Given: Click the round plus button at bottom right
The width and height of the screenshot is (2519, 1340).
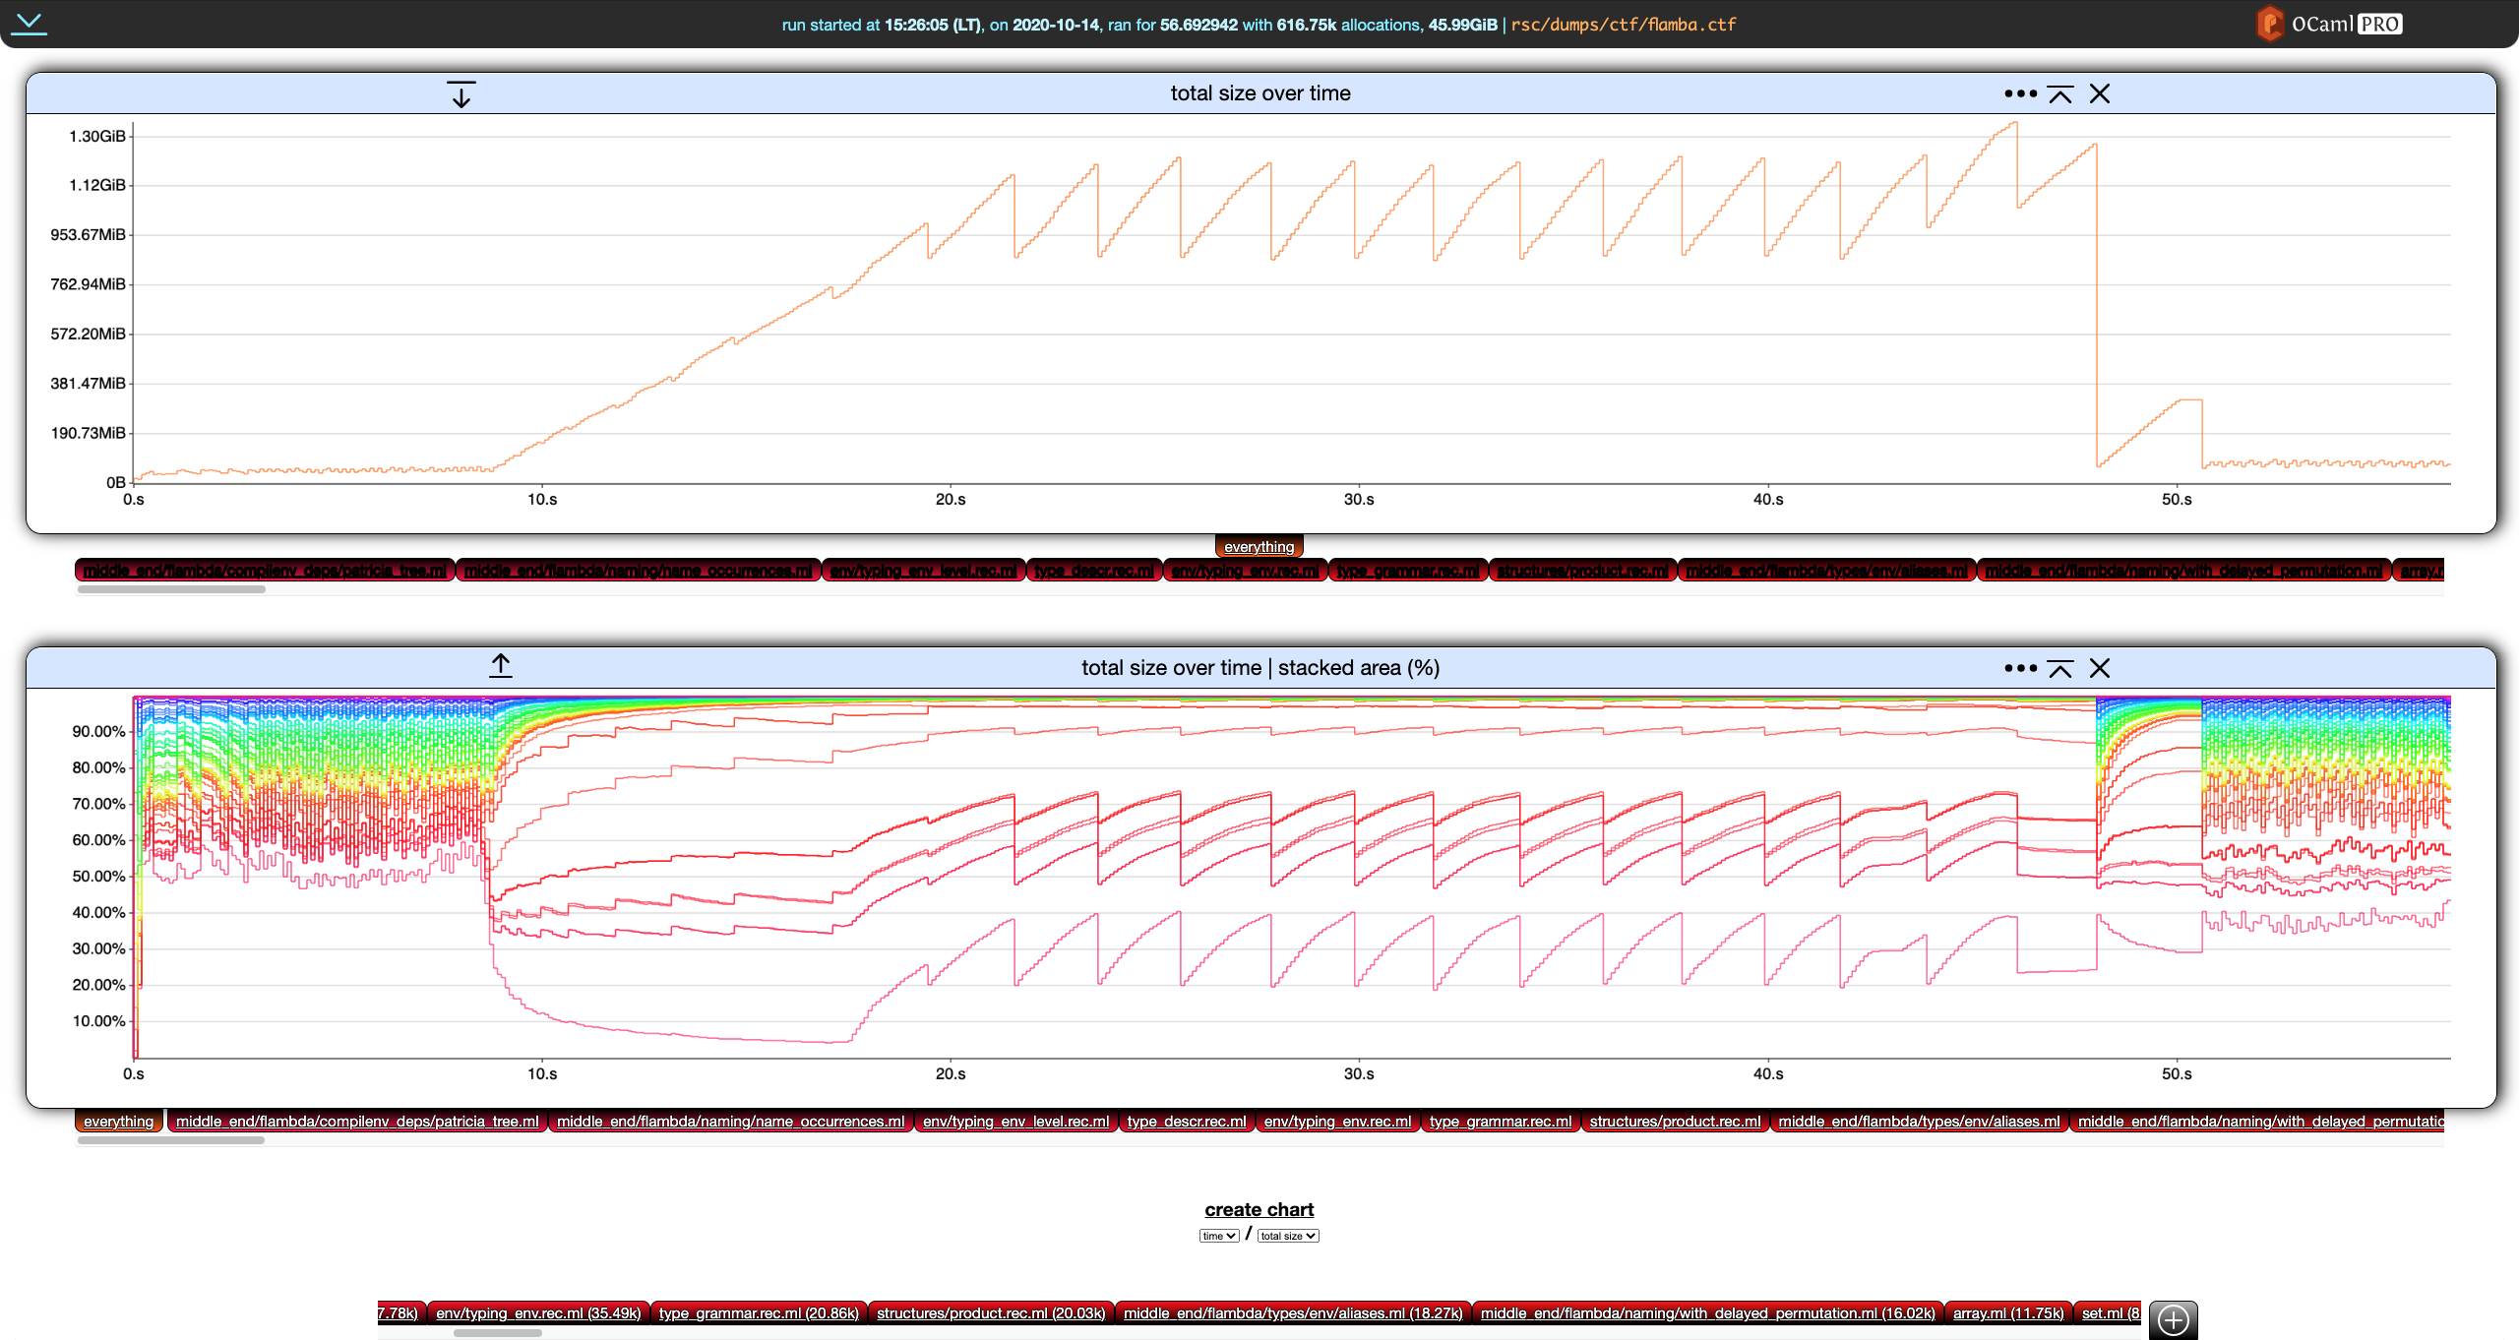Looking at the screenshot, I should pyautogui.click(x=2173, y=1319).
